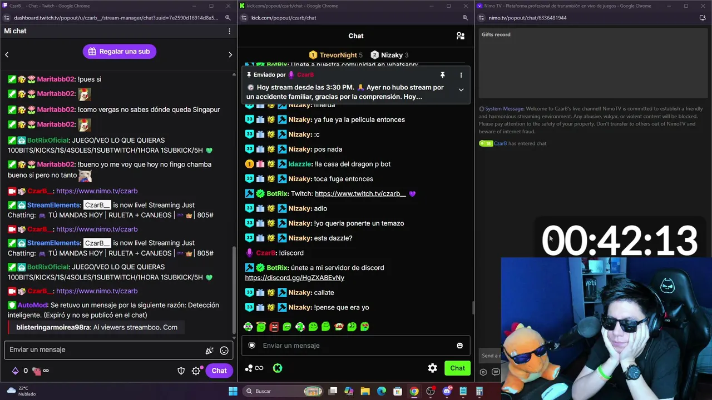Image resolution: width=712 pixels, height=400 pixels.
Task: Click the Gifts record header in Nimo
Action: (x=496, y=34)
